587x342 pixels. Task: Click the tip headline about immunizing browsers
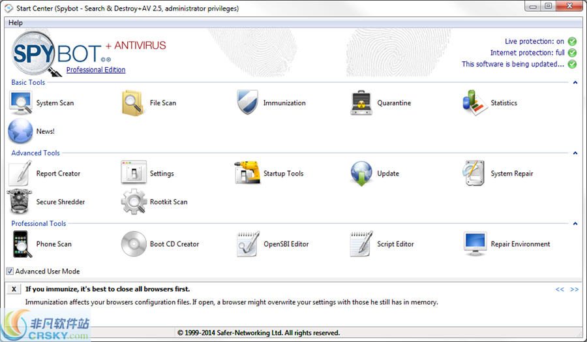click(108, 289)
